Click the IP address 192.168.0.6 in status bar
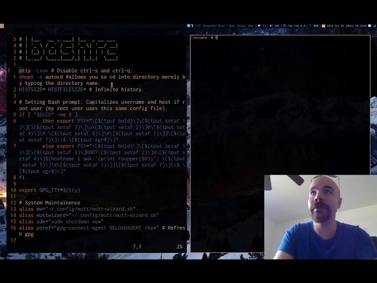This screenshot has height=283, width=377. 296,26
